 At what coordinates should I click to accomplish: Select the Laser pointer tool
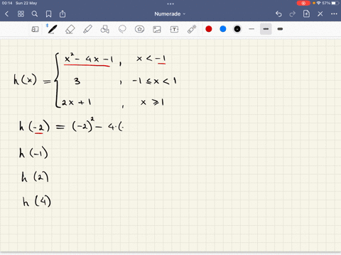coord(192,29)
